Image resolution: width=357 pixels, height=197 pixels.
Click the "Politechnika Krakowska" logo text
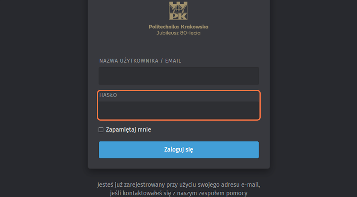[x=178, y=27]
